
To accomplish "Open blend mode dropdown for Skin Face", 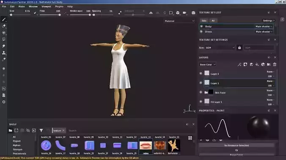I will (x=270, y=90).
